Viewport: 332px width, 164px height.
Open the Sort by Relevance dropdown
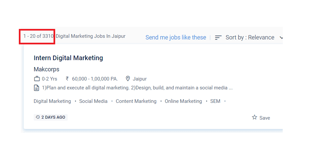(x=250, y=37)
